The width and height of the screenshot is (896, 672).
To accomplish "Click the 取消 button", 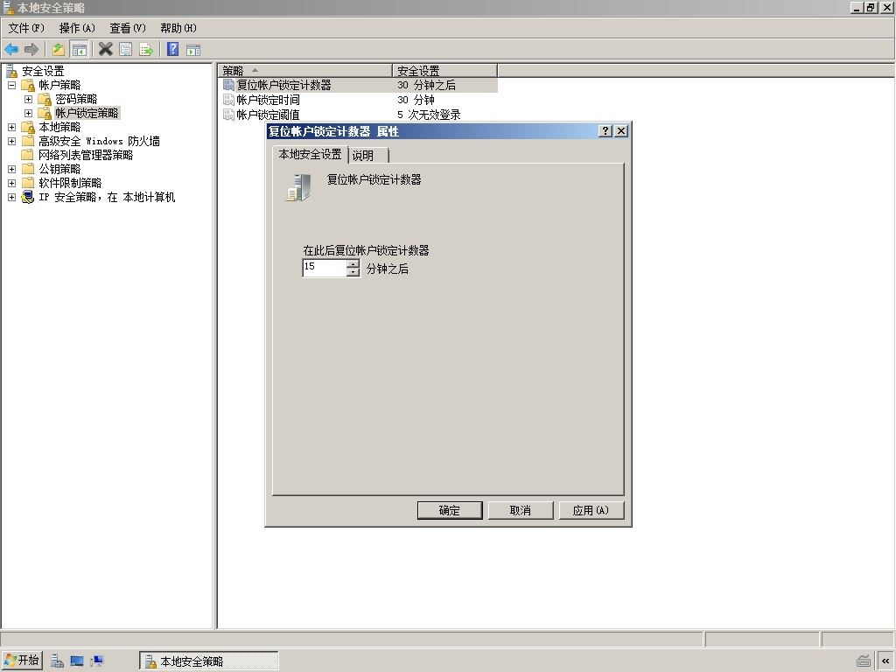I will [x=521, y=510].
